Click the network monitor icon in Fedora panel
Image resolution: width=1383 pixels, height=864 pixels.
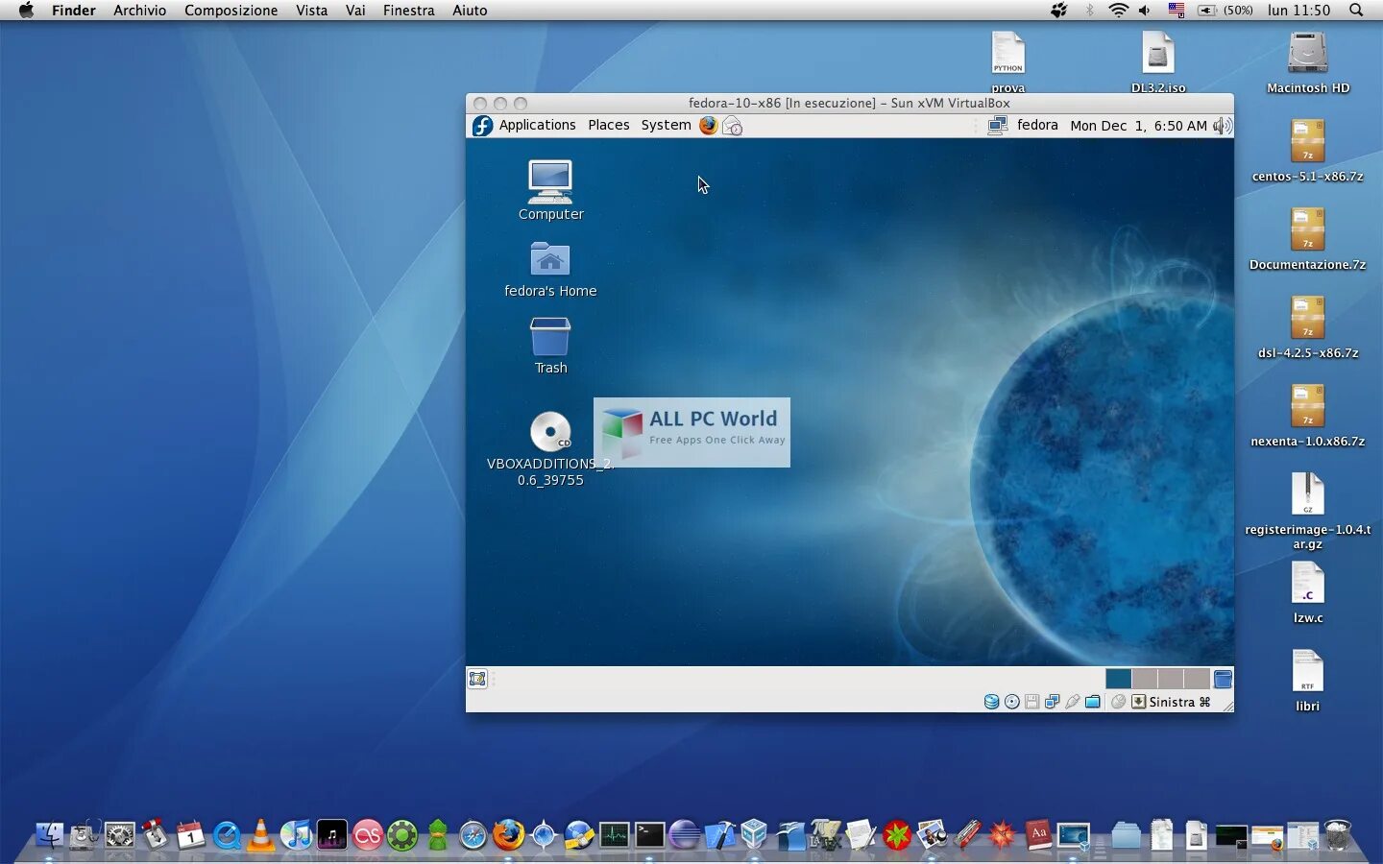pos(998,126)
